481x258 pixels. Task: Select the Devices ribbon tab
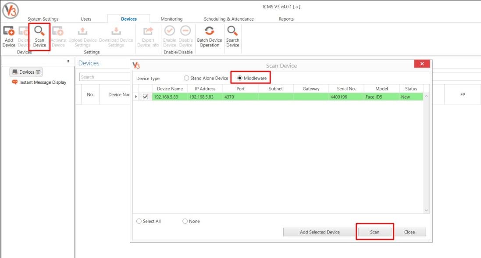(x=129, y=19)
